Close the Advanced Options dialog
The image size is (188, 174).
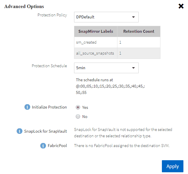pos(181,6)
